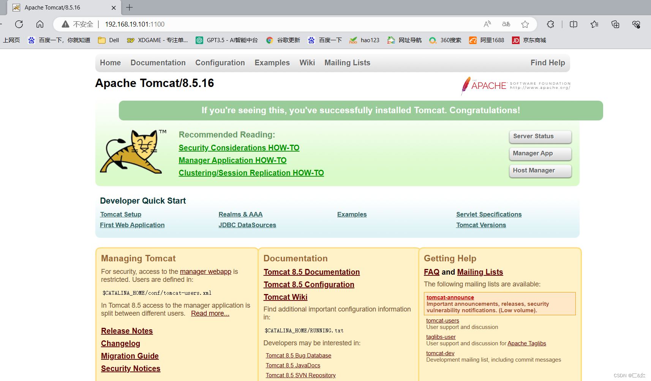Open Configuration in the navigation bar

220,63
